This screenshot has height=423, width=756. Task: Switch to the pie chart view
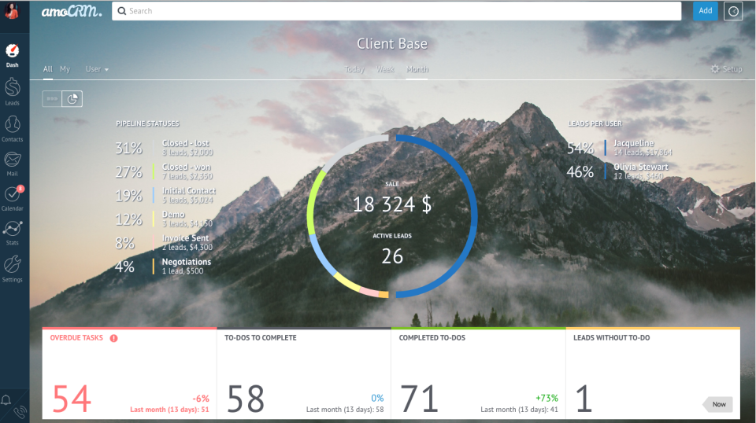pos(72,98)
